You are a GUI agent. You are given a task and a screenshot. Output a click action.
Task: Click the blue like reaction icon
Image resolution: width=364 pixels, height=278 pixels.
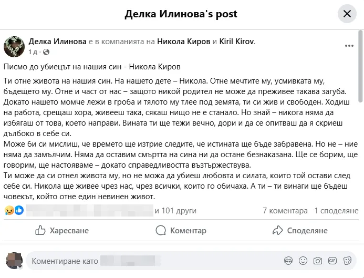point(19,211)
